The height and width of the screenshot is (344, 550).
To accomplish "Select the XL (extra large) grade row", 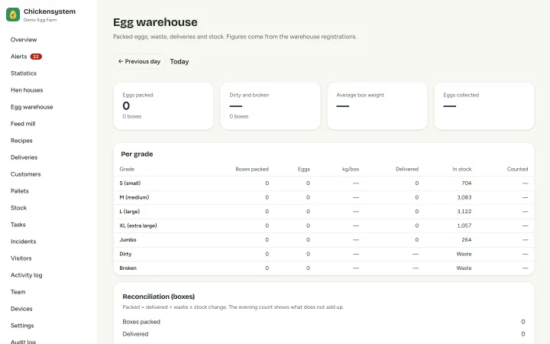I will [324, 226].
